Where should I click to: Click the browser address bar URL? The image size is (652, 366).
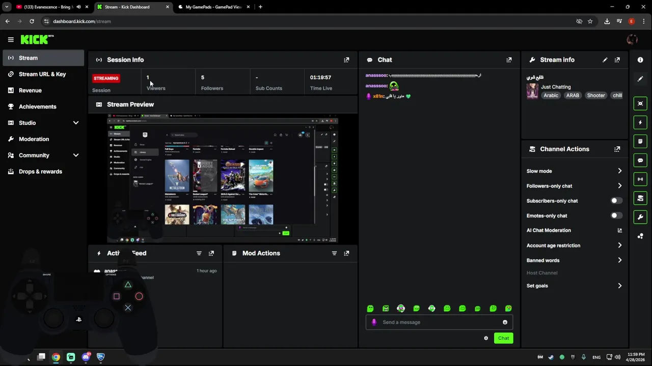coord(81,21)
